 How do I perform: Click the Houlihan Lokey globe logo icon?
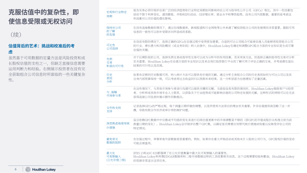28,169
